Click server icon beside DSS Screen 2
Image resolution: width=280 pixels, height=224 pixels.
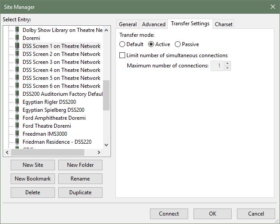[x=17, y=54]
